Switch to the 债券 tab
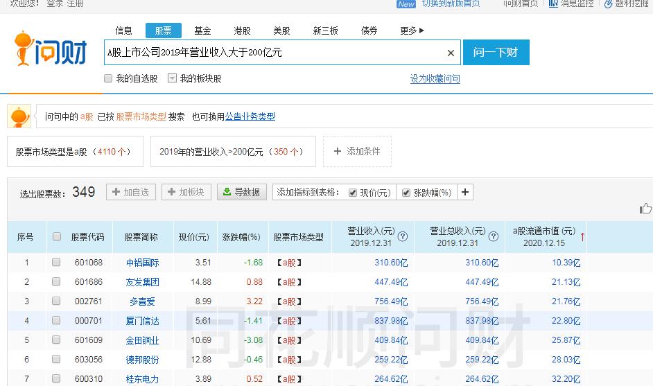653x386 pixels. click(369, 30)
